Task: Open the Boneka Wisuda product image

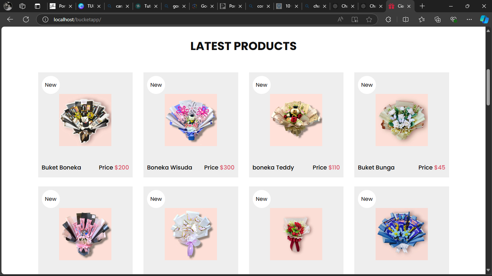Action: tap(191, 120)
